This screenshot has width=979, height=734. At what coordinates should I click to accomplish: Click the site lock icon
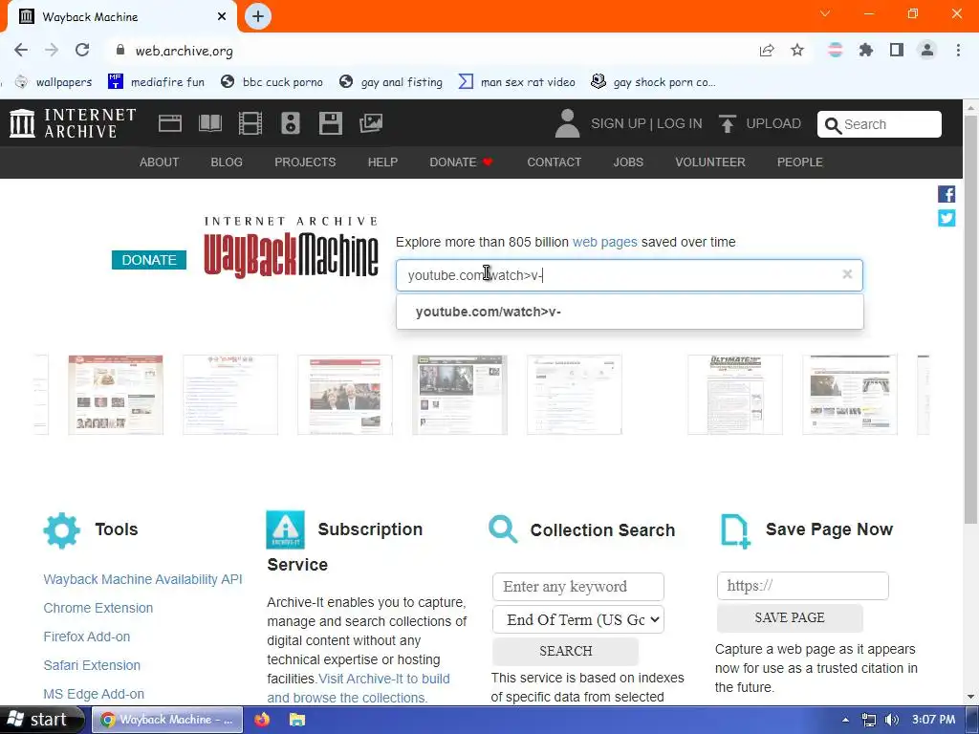pyautogui.click(x=120, y=50)
